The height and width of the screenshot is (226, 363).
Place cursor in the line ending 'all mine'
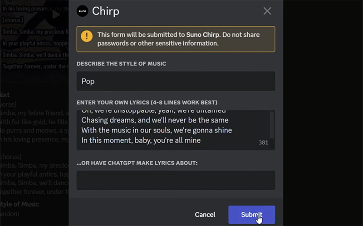click(141, 140)
